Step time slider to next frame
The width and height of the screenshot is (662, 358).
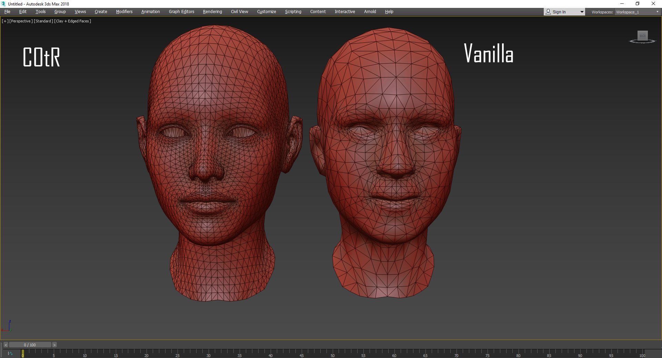[54, 345]
